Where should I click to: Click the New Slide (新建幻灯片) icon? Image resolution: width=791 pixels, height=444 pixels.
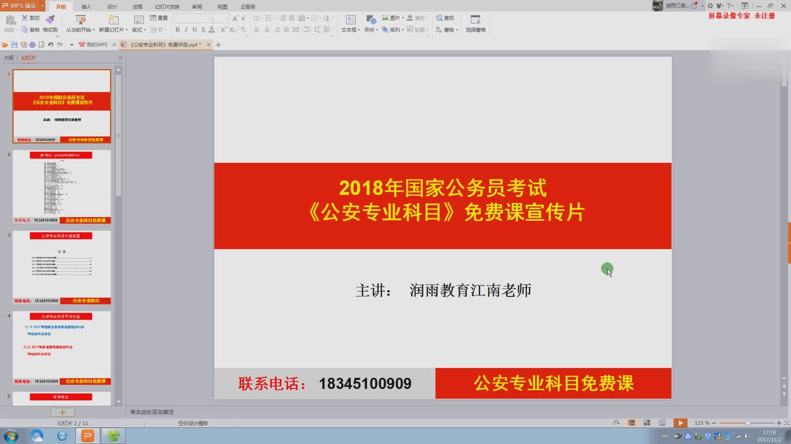click(x=113, y=20)
